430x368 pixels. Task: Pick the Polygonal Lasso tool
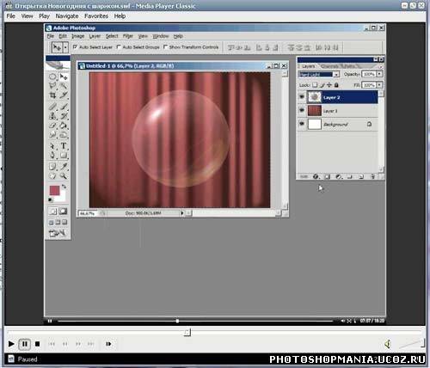52,86
